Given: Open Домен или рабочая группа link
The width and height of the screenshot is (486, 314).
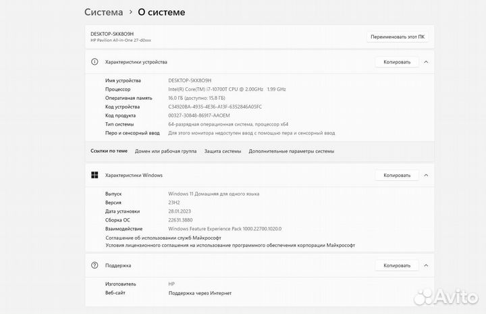Looking at the screenshot, I should click(165, 151).
